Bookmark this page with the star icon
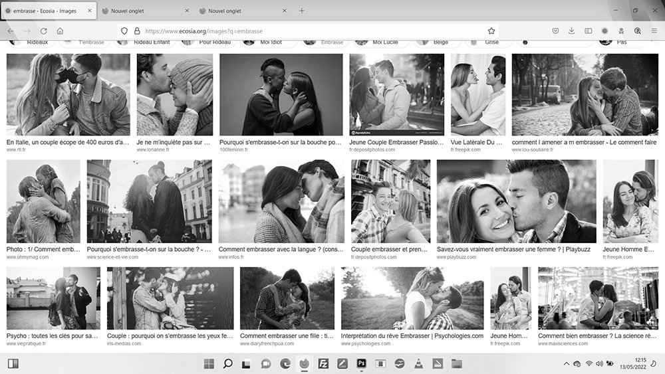The height and width of the screenshot is (374, 665). pos(491,31)
